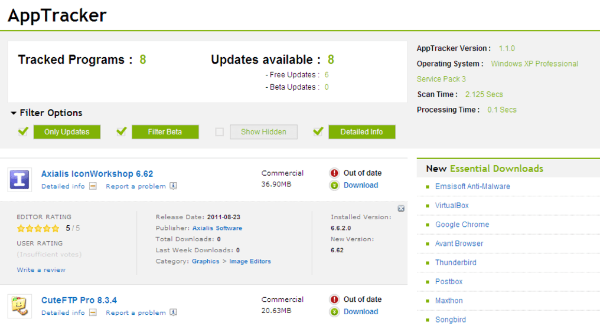Screen dimensions: 600x326
Task: Click Axialis Report a problem info icon
Action: [174, 186]
